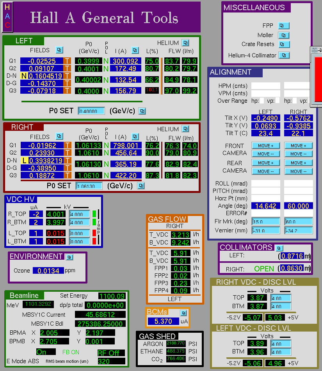Click the Set Energy 1100.09 value

(112, 296)
